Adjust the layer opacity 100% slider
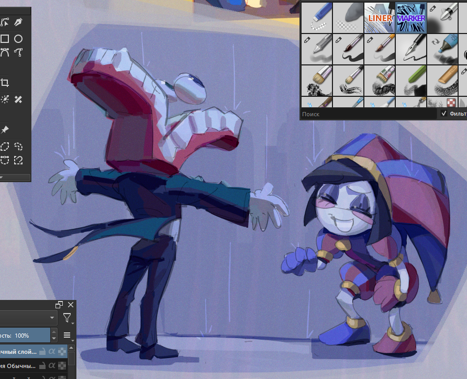Screen dimensions: 467x379 click(x=25, y=336)
